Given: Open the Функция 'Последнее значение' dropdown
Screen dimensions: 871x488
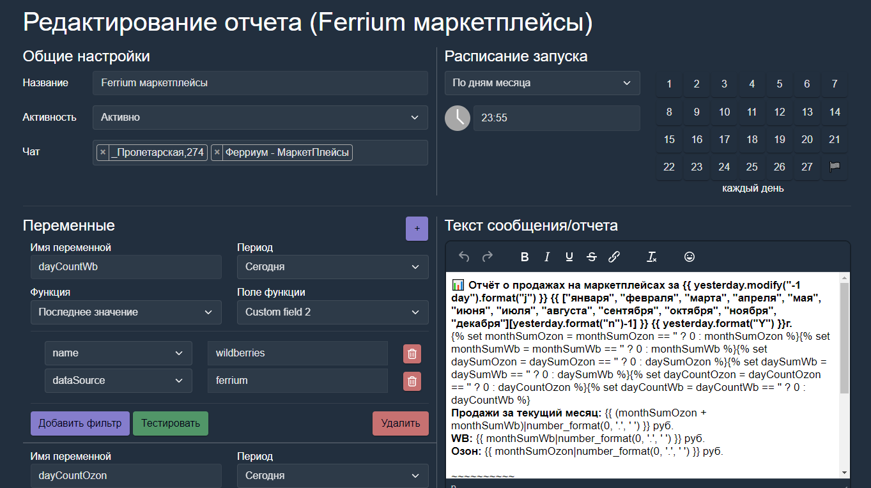Looking at the screenshot, I should tap(126, 312).
